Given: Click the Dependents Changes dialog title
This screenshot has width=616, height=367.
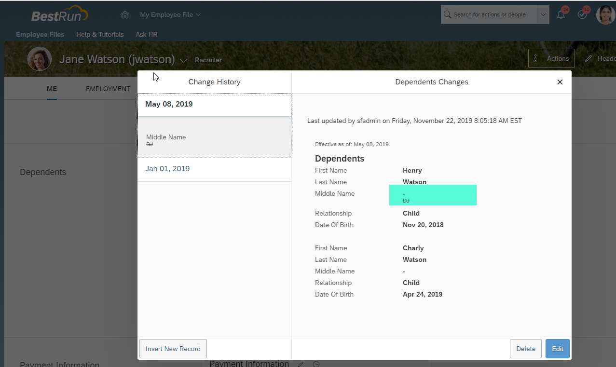Looking at the screenshot, I should pos(432,82).
